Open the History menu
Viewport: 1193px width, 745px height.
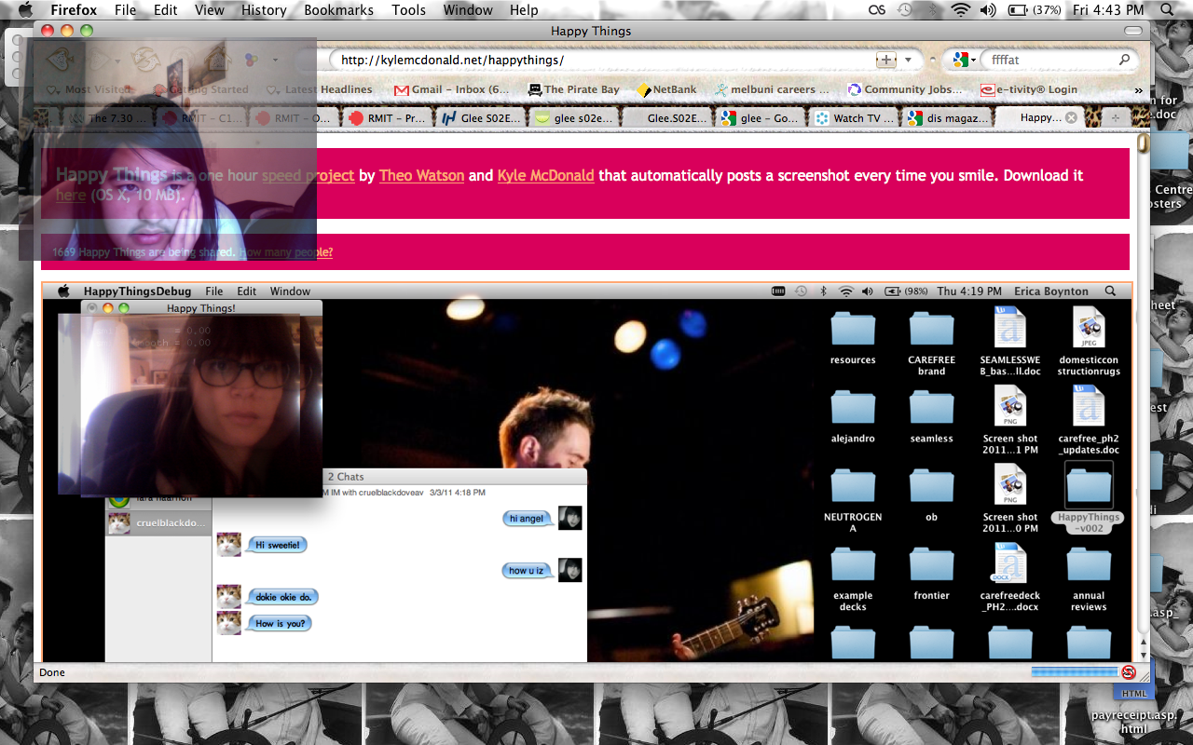tap(264, 10)
